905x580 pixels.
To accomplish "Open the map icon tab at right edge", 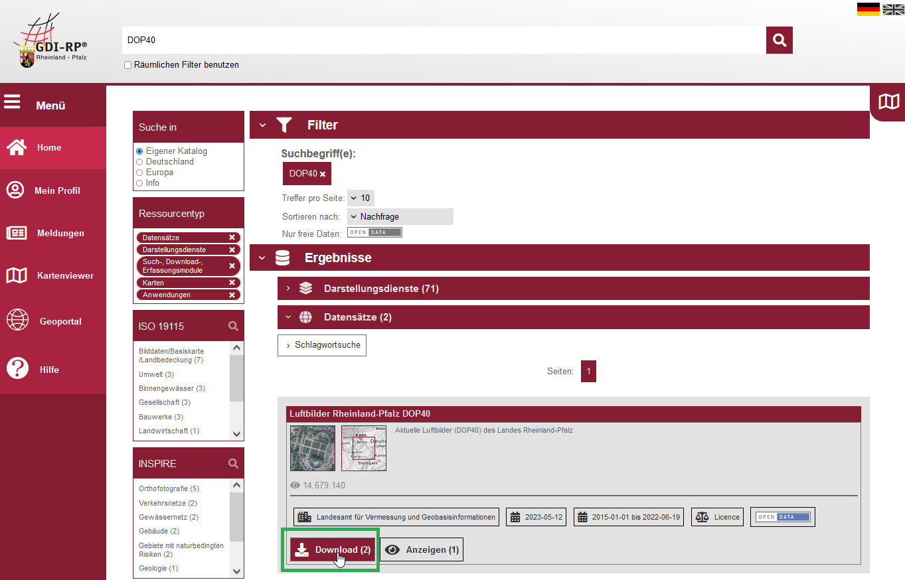I will [888, 102].
